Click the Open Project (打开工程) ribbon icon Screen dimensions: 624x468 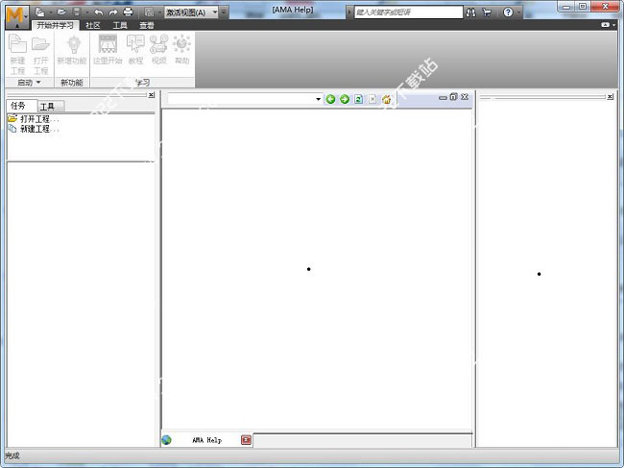(x=40, y=49)
